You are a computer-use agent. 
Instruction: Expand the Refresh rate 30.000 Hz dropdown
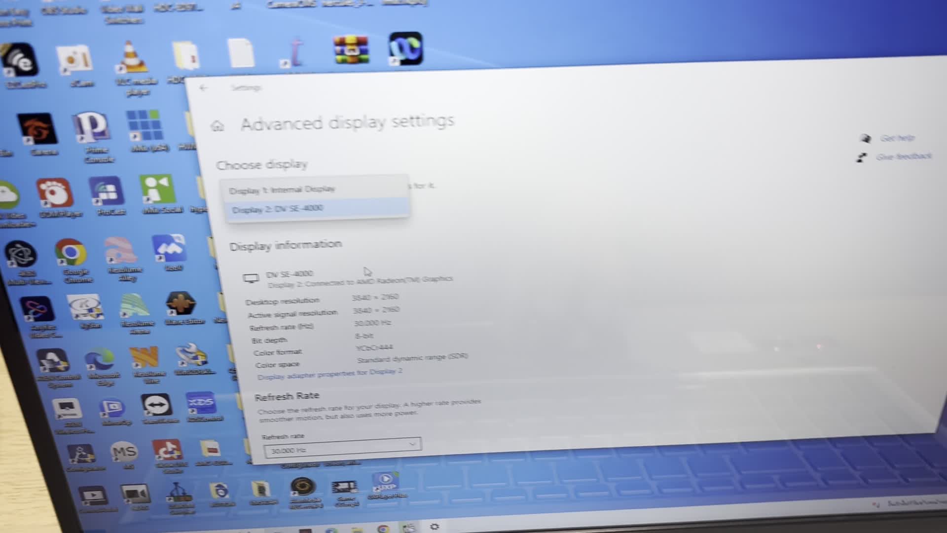[342, 447]
